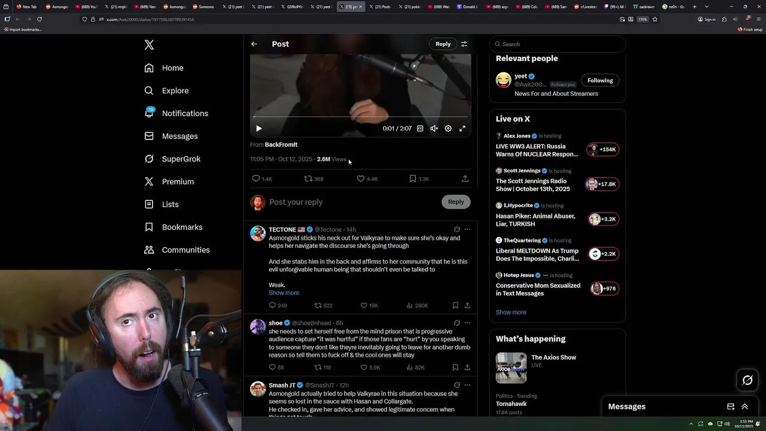Like TECTONE's reply with 19K likes
The height and width of the screenshot is (431, 766).
[x=369, y=305]
